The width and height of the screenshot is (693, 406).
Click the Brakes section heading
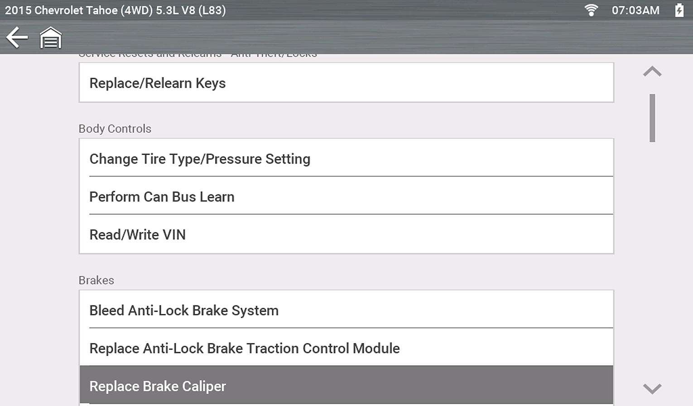[x=96, y=280]
